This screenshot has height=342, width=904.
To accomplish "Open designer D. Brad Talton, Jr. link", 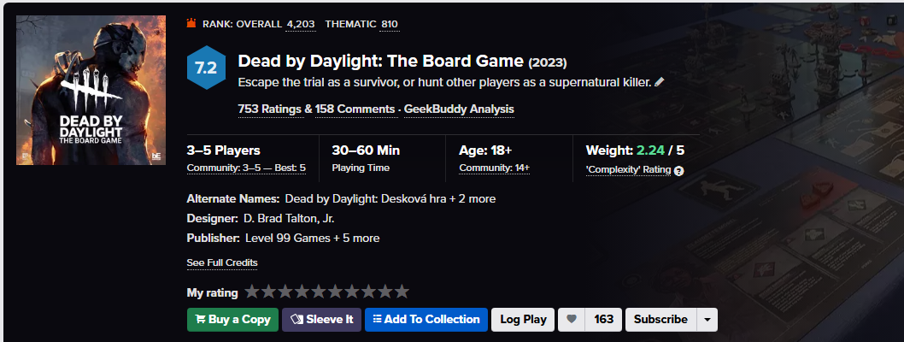I will [x=287, y=218].
